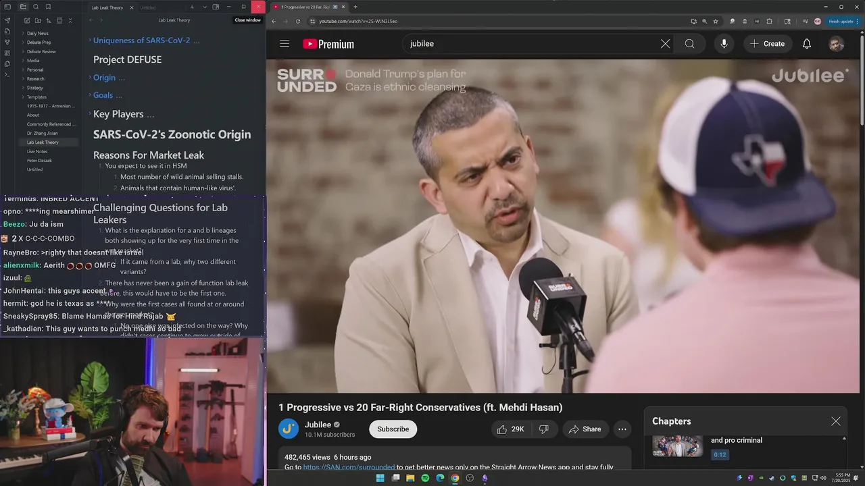Open File Explorer from the taskbar
Image resolution: width=865 pixels, height=486 pixels.
point(410,478)
